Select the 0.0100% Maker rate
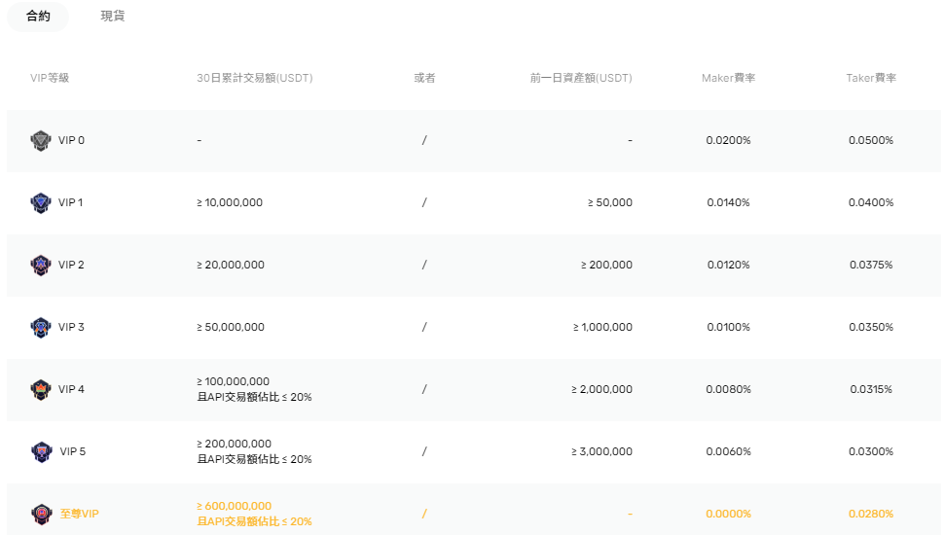 pos(728,327)
